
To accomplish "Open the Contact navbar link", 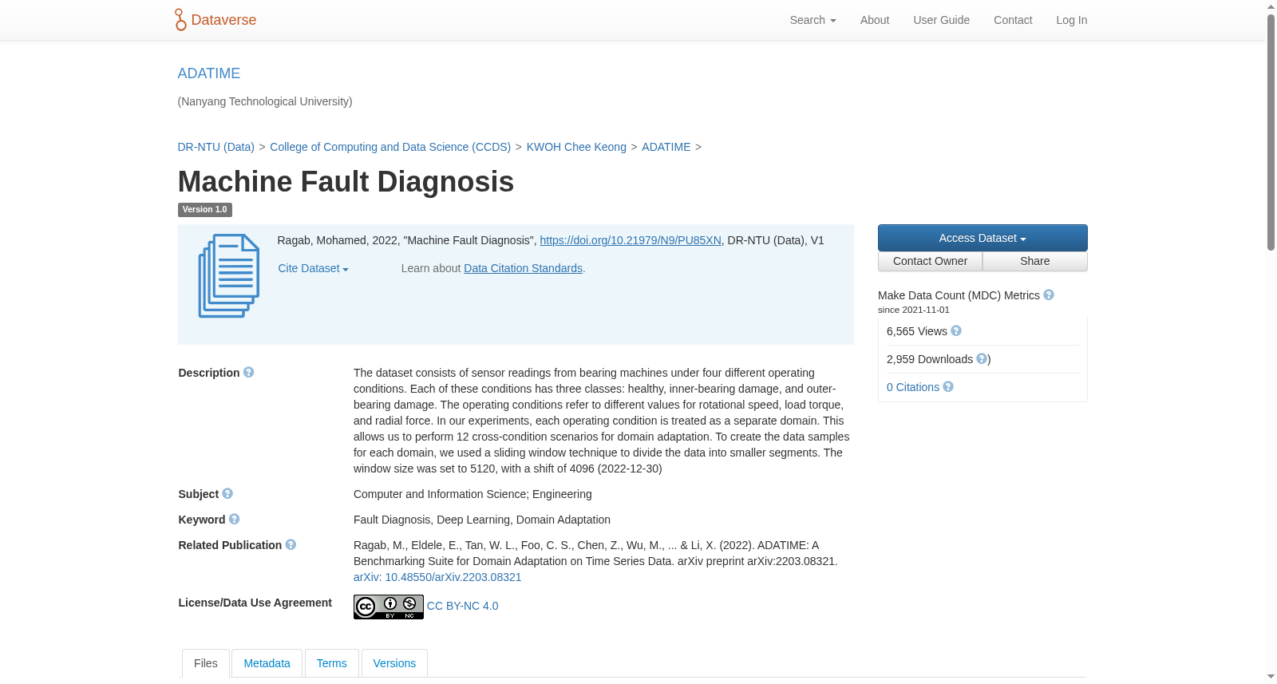I will pos(1013,20).
